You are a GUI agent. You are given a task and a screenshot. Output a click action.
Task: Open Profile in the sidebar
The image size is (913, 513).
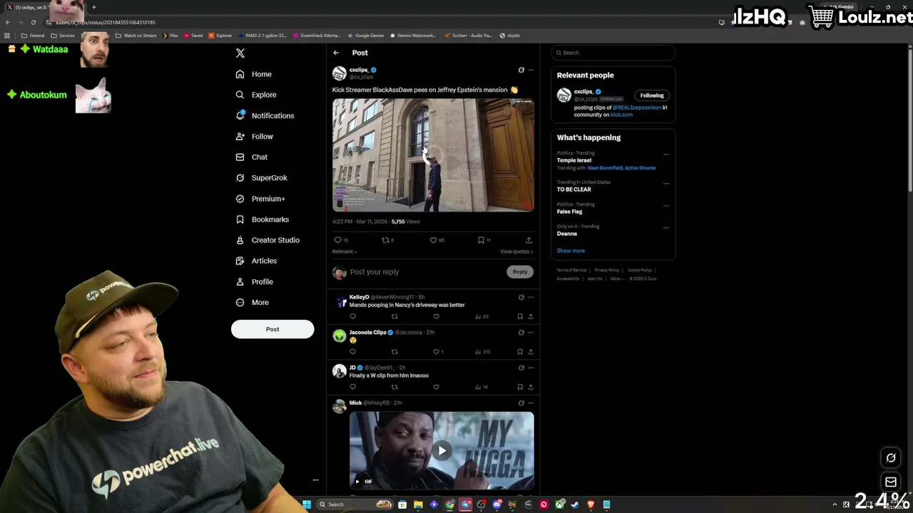click(x=254, y=281)
